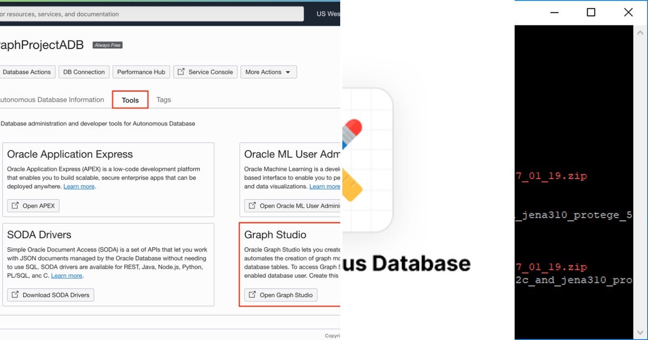Click Learn more under Oracle Application Express
The image size is (648, 340).
[x=79, y=186]
